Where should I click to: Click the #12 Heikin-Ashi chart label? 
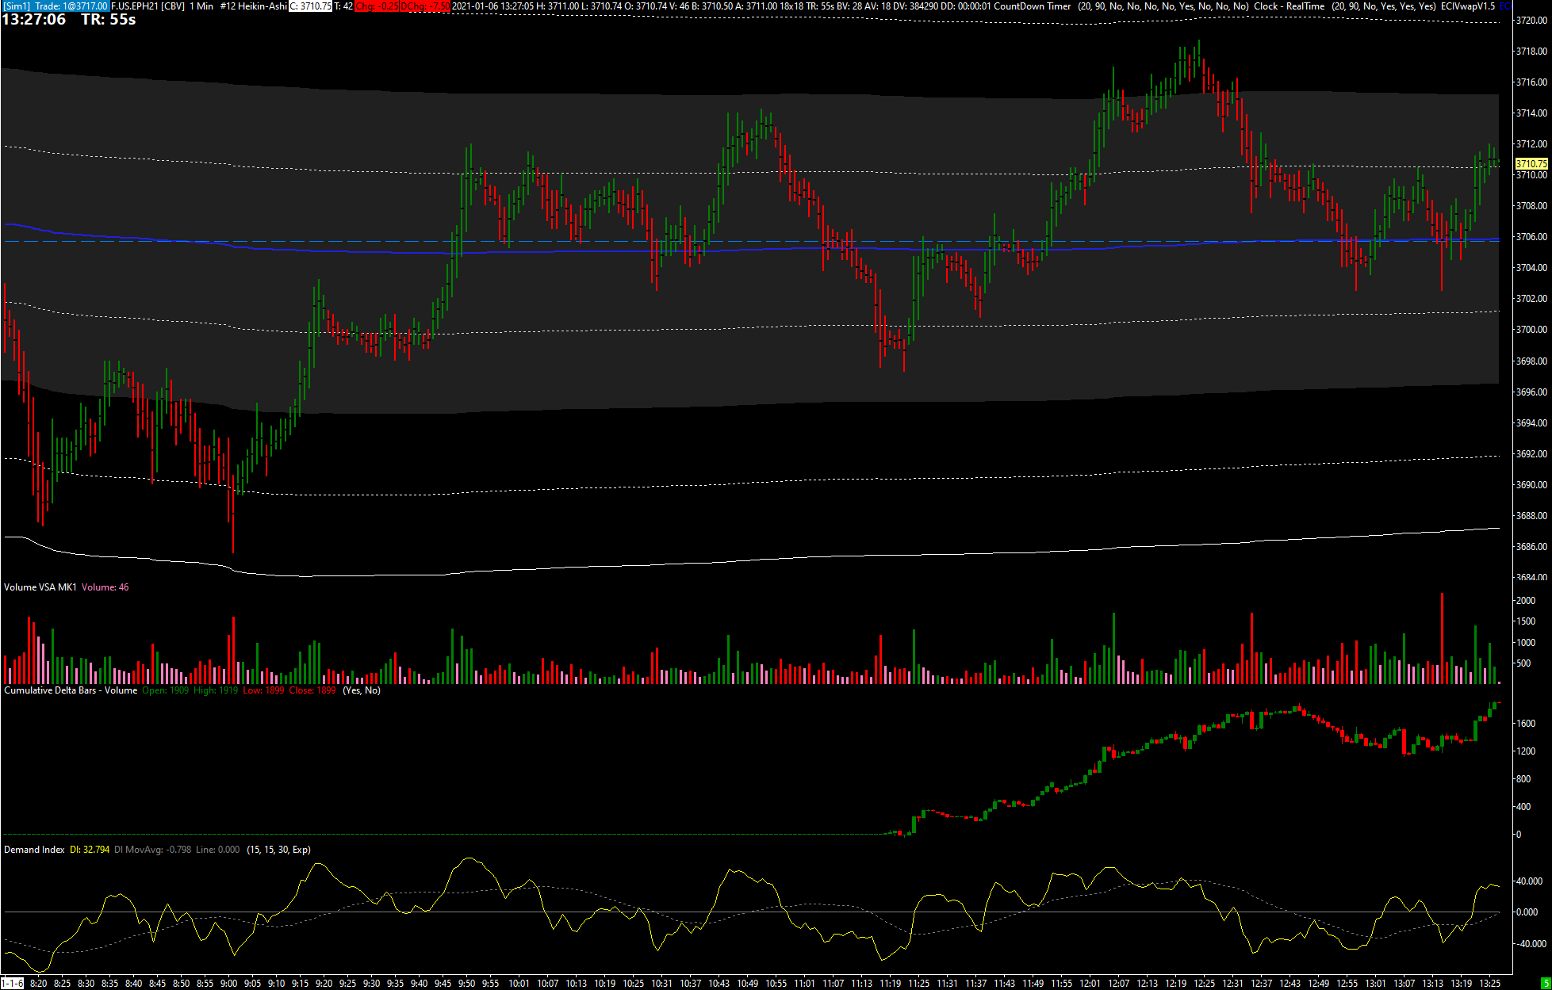click(x=253, y=6)
